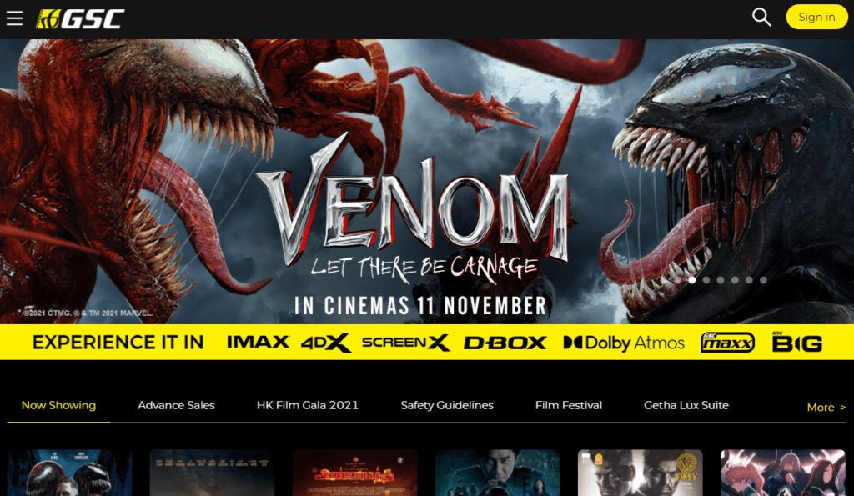Open the Getha Lux Suite tab

point(686,405)
